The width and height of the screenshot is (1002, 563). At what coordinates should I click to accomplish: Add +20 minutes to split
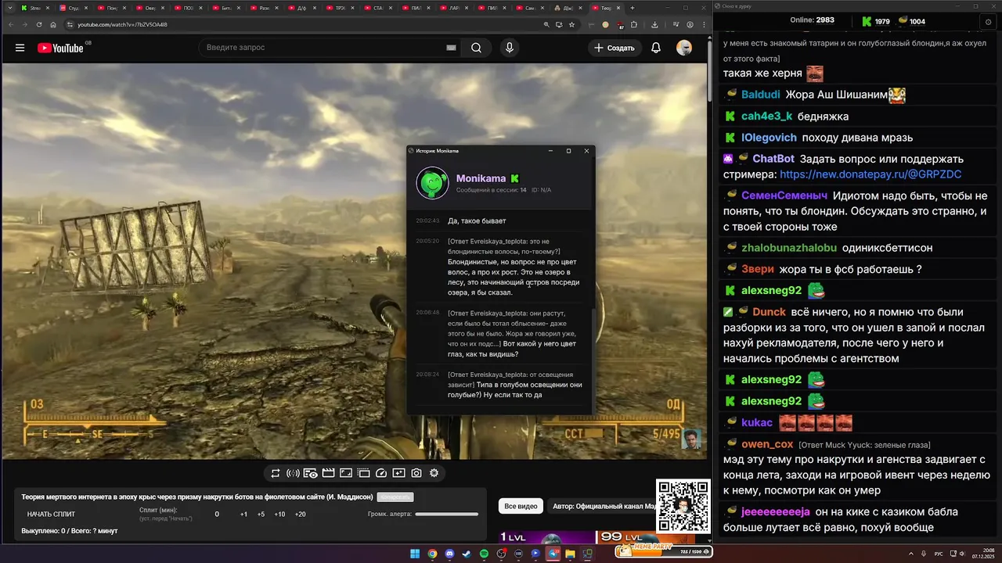click(300, 514)
